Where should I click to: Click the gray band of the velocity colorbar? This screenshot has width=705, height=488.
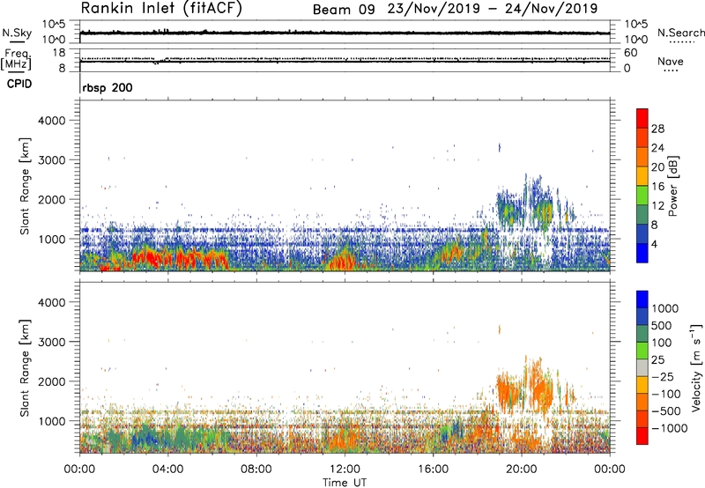pyautogui.click(x=642, y=367)
